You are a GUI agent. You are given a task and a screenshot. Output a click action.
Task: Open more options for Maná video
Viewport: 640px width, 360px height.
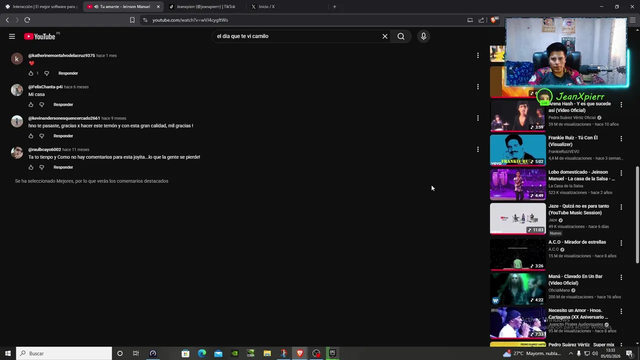(x=621, y=277)
